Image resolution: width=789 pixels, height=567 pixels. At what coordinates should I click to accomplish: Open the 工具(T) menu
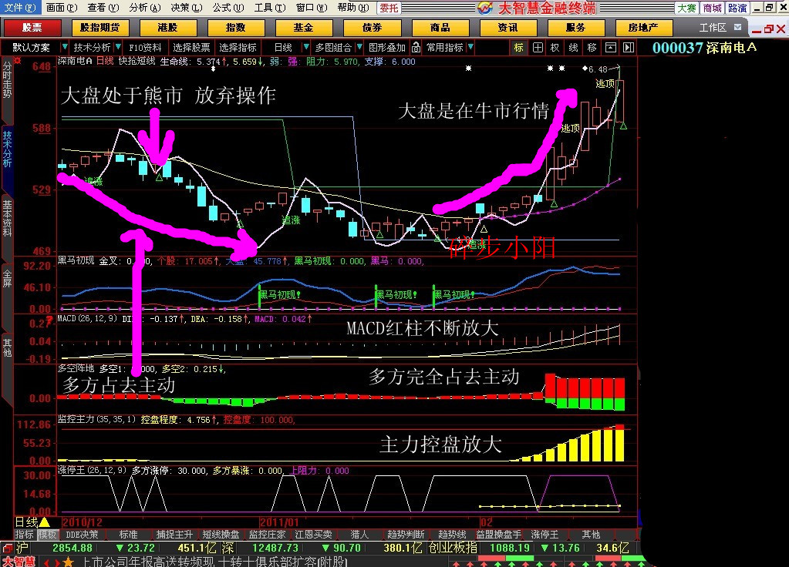pyautogui.click(x=270, y=8)
